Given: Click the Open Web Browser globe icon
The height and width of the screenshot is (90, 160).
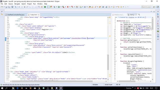Looking at the screenshot, I should pyautogui.click(x=103, y=7).
